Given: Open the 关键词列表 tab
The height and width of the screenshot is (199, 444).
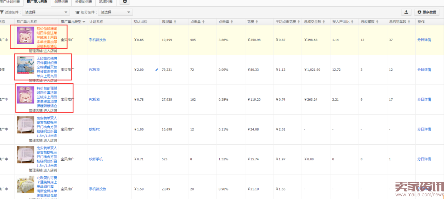Looking at the screenshot, I should tap(83, 2).
